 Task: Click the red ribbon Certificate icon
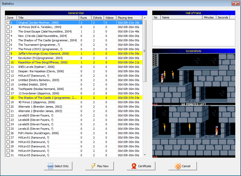click(x=134, y=166)
